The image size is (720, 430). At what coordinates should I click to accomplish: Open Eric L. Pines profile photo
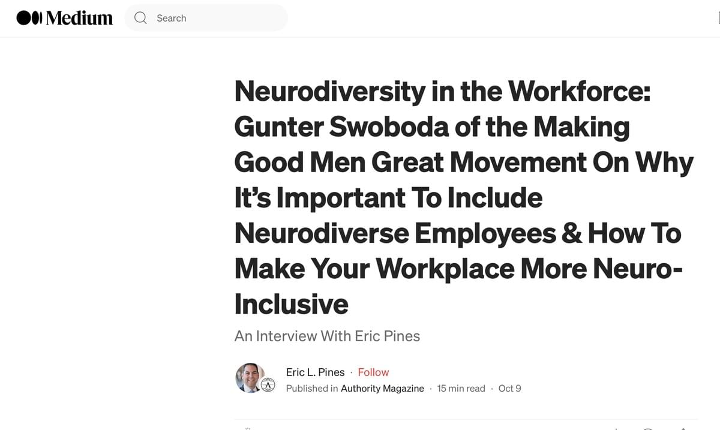click(x=250, y=378)
